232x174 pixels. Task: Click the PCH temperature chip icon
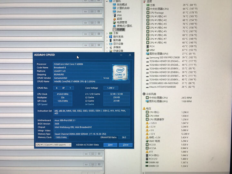[148, 46]
